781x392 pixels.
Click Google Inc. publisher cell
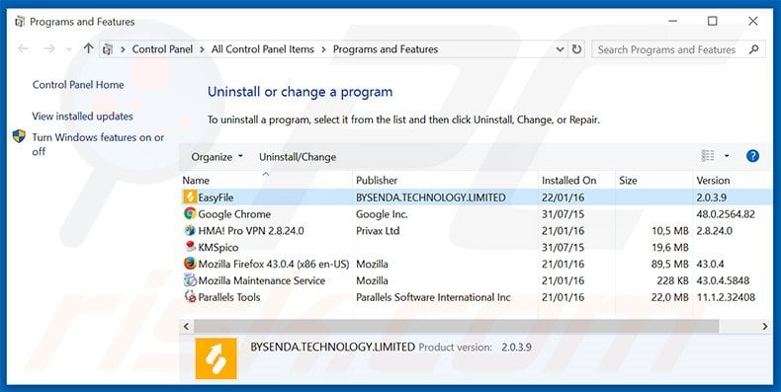(382, 214)
